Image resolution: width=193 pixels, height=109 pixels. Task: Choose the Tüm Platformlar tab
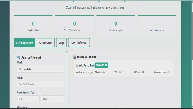pos(79,43)
